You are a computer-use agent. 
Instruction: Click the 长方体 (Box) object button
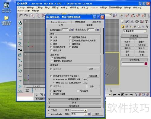point(127,42)
